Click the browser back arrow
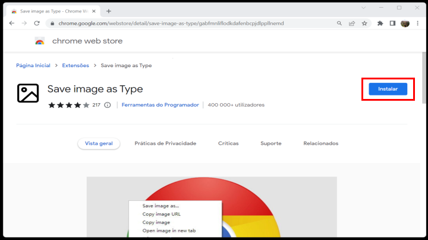This screenshot has height=240, width=428. 12,23
